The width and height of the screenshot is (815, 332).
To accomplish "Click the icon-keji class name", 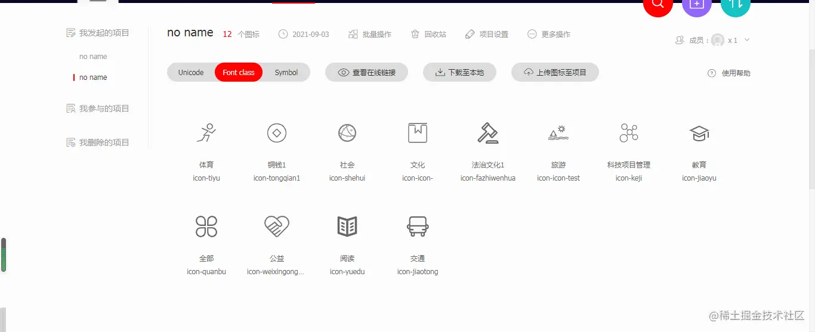I will pos(629,178).
